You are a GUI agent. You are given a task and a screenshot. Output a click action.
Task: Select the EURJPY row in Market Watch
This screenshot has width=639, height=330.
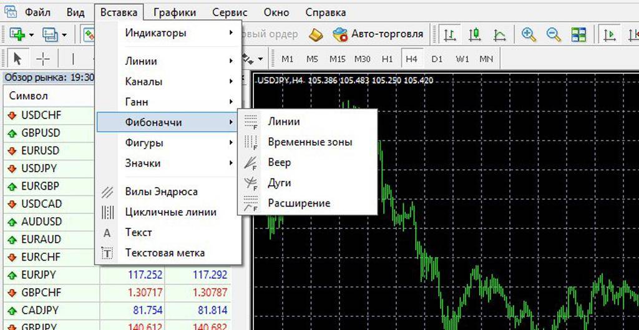39,274
